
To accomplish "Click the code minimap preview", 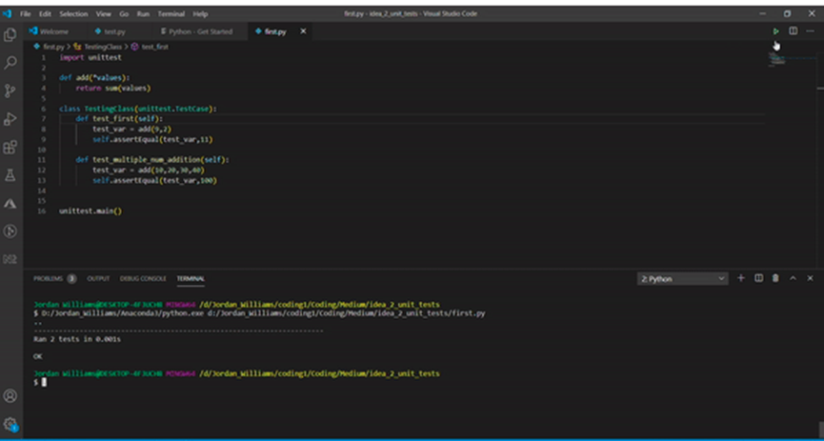I will click(x=778, y=59).
